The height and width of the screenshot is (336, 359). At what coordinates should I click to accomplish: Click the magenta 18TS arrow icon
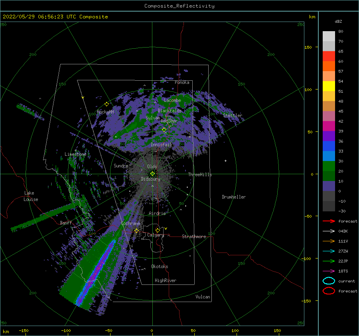coord(329,271)
